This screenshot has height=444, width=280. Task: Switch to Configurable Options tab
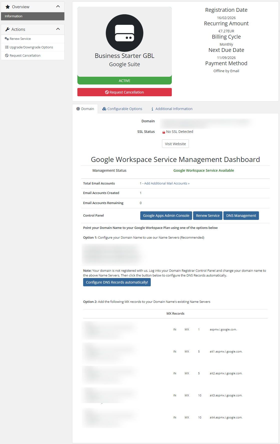tap(122, 109)
